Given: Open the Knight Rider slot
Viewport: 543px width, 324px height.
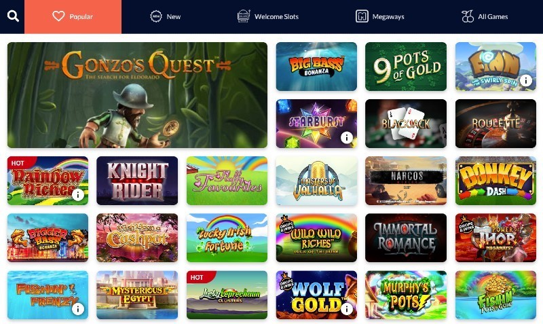Looking at the screenshot, I should coord(137,181).
